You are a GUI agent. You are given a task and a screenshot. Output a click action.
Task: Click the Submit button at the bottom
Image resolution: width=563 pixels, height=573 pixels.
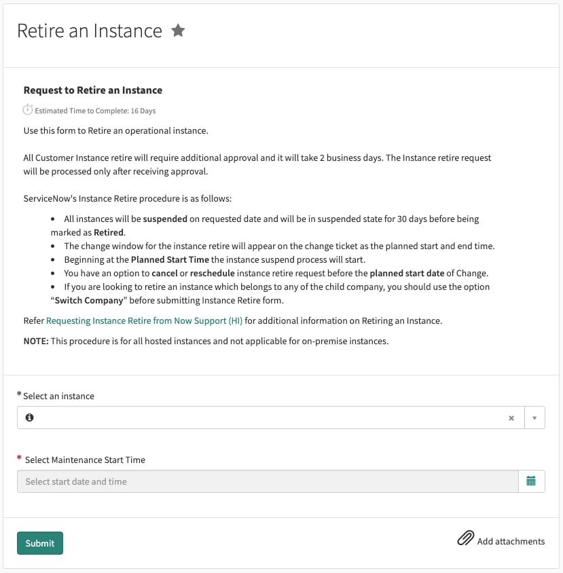(x=39, y=543)
